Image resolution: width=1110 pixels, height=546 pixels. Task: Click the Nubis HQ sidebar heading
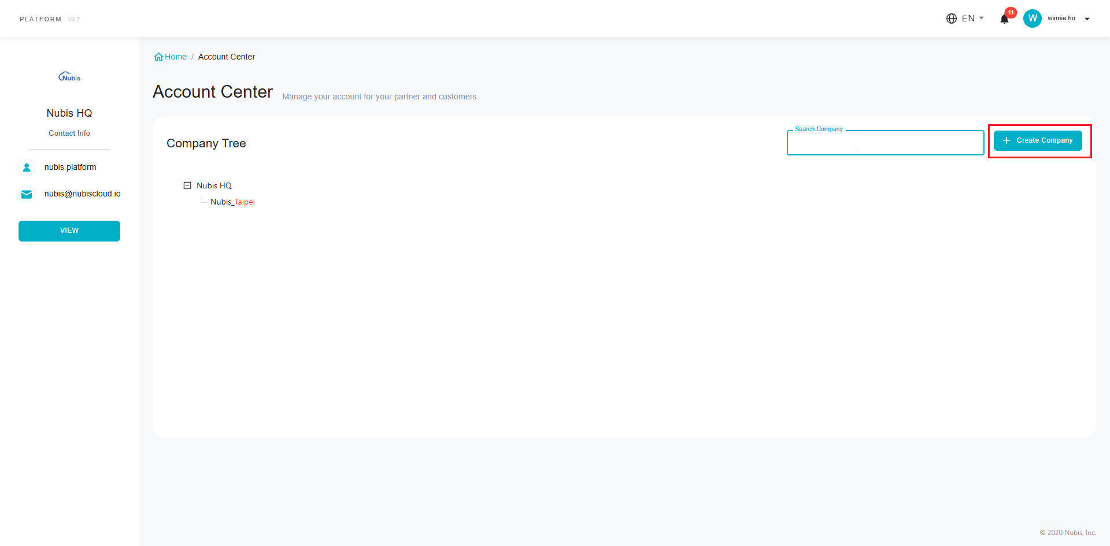(x=69, y=113)
